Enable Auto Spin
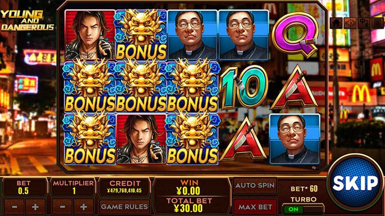The image size is (385, 216). [x=255, y=185]
